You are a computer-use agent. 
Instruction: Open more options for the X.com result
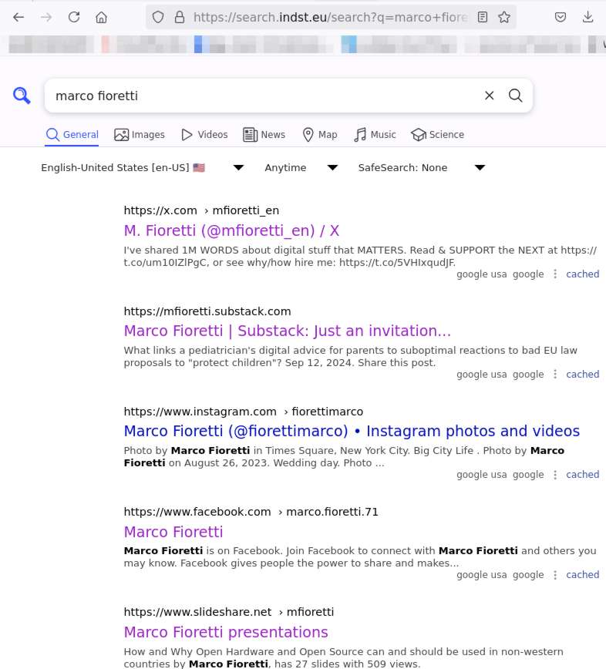click(555, 274)
